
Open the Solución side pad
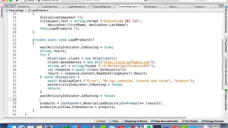(2, 12)
